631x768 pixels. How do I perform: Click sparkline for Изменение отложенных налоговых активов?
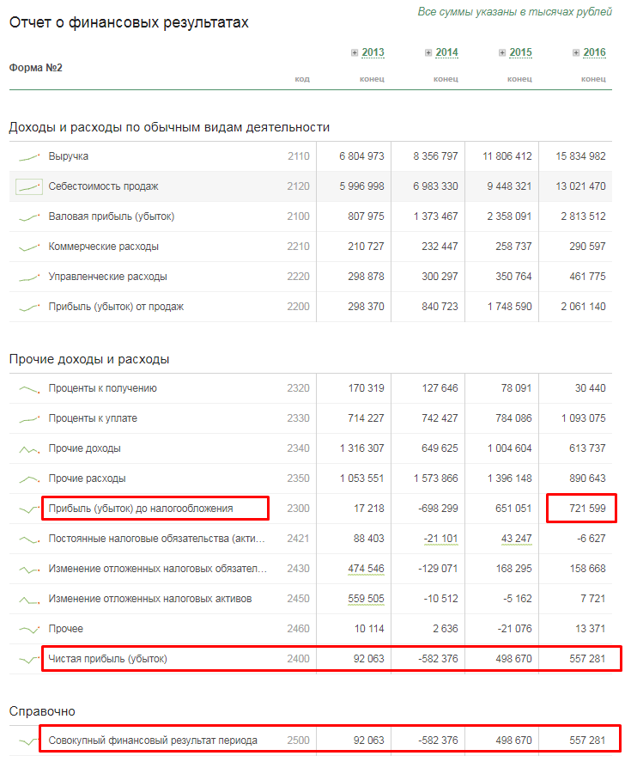29,600
